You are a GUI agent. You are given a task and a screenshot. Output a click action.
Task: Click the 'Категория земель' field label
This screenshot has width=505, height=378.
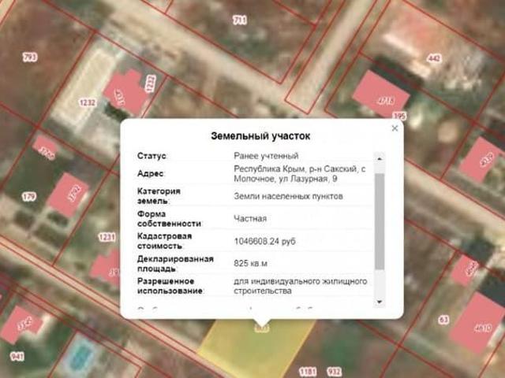[x=159, y=196]
